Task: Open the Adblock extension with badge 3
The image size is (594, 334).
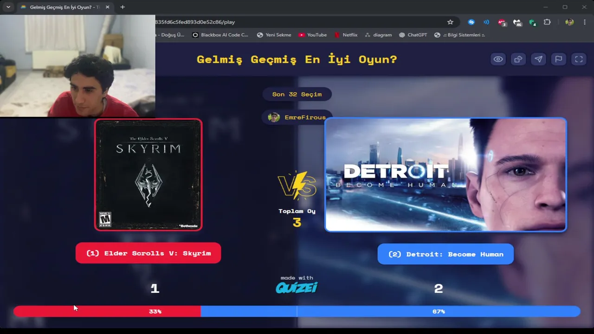Action: (x=502, y=22)
